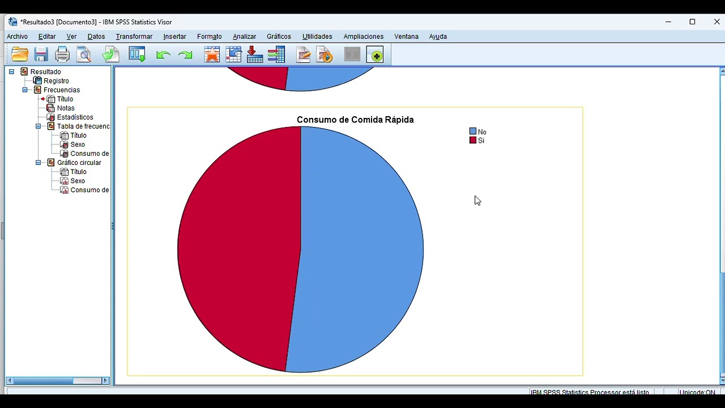The image size is (725, 408).
Task: Select the Frecuencias item label
Action: tap(62, 90)
